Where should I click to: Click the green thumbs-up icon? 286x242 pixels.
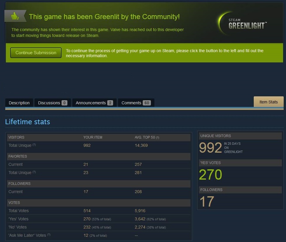(x=15, y=16)
